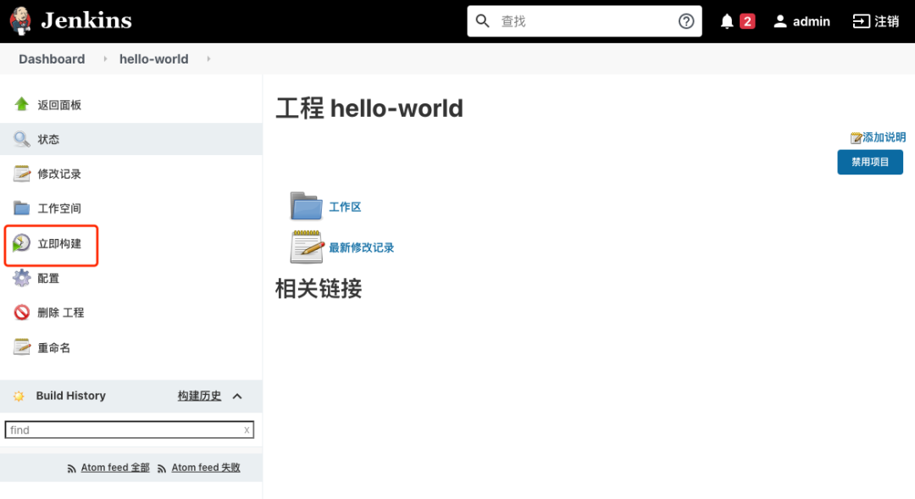Select 状态 in sidebar

coord(48,140)
